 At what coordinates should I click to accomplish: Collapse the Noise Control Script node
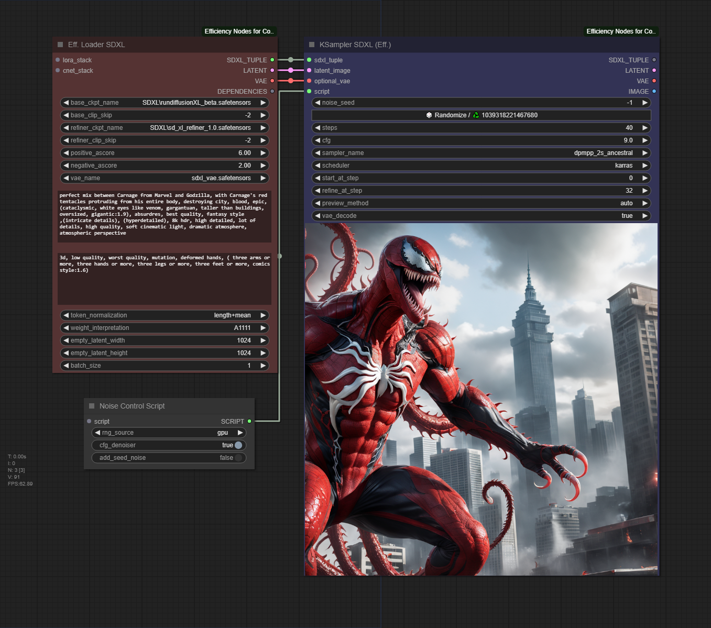(92, 406)
